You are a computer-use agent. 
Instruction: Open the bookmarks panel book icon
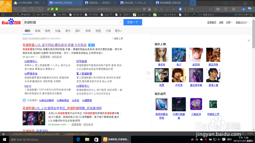pyautogui.click(x=3, y=15)
